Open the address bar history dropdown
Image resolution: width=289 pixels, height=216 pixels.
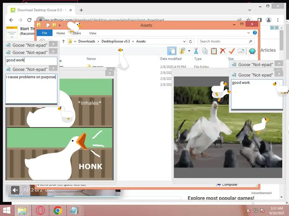(x=184, y=41)
